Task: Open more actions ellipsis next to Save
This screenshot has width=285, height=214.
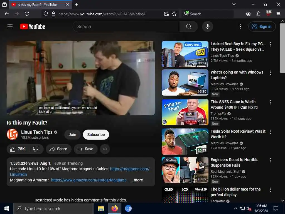Action: point(105,149)
